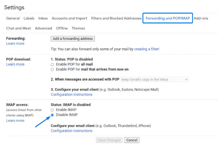Viewport: 218px width, 148px height.
Task: Click Add a forwarding address button
Action: click(73, 39)
